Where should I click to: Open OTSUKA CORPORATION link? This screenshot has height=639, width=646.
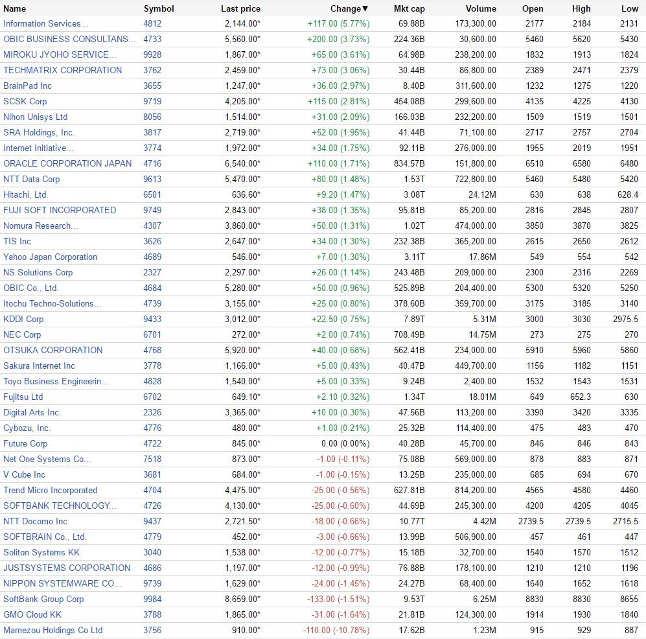point(53,350)
